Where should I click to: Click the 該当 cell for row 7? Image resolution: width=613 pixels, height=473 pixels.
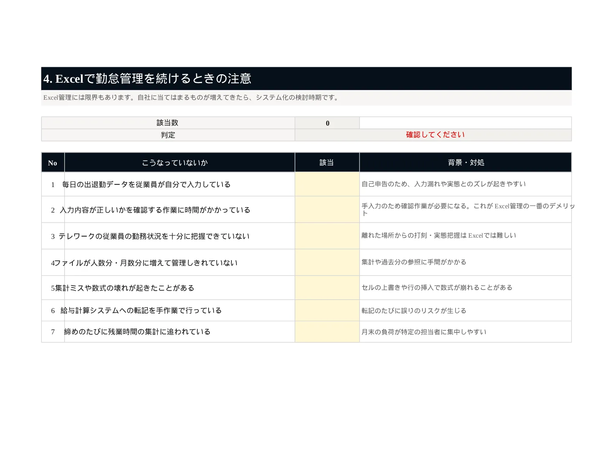(x=327, y=332)
